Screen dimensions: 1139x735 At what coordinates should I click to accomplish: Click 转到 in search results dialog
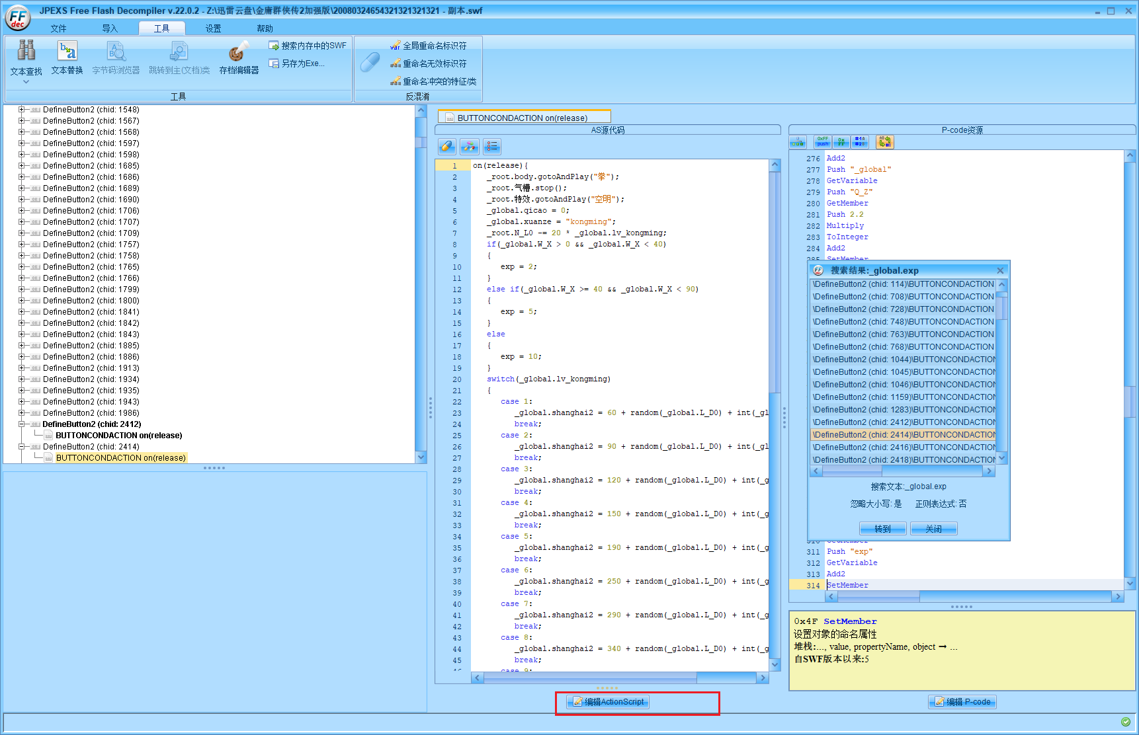tap(882, 529)
